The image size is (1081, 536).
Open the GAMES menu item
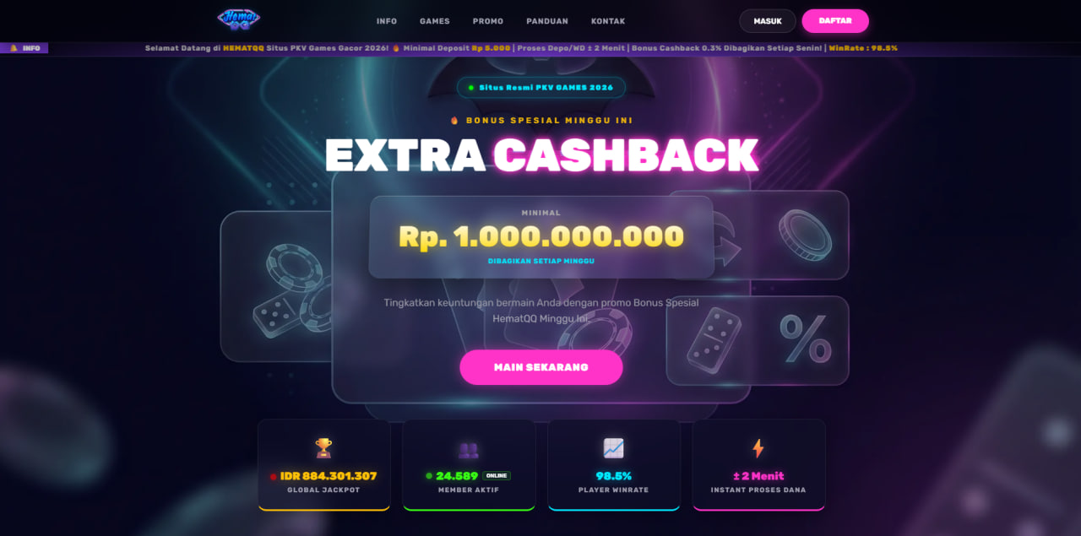pos(435,21)
